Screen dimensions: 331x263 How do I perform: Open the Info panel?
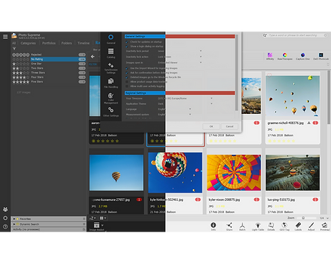(x=214, y=226)
